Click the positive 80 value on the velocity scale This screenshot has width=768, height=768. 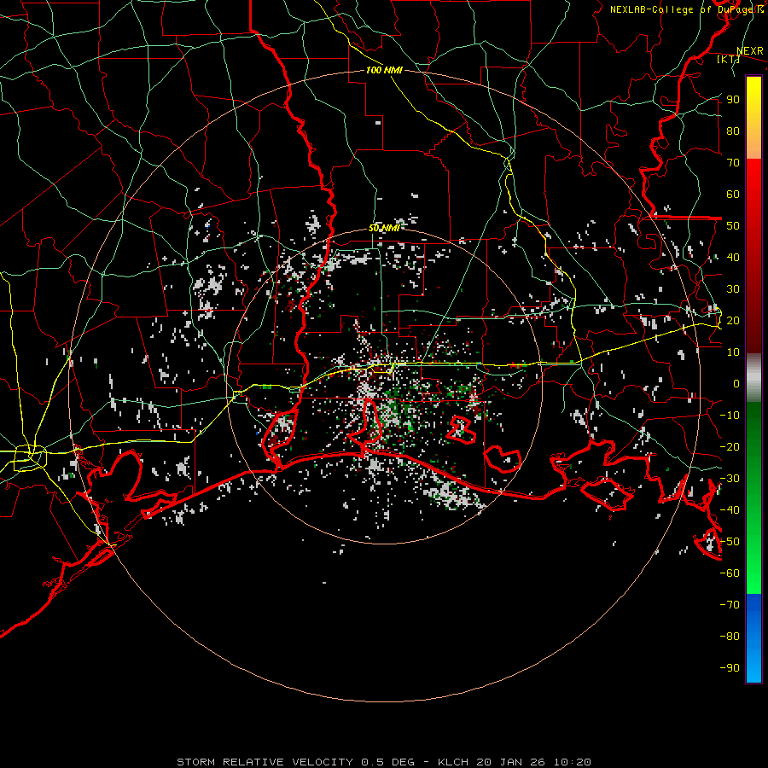coord(733,131)
